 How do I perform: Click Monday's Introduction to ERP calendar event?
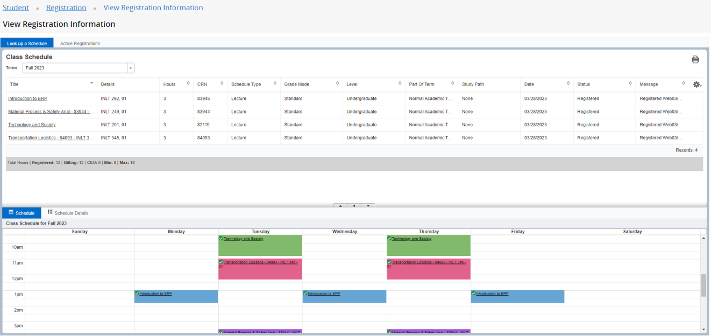(176, 297)
